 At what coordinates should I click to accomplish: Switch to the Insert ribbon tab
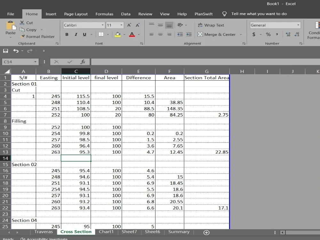point(51,14)
